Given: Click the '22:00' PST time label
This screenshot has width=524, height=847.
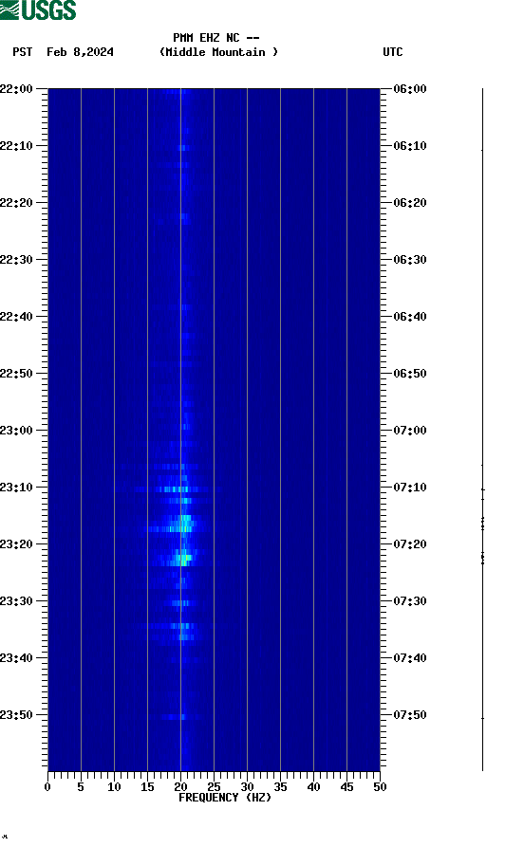Looking at the screenshot, I should point(16,89).
